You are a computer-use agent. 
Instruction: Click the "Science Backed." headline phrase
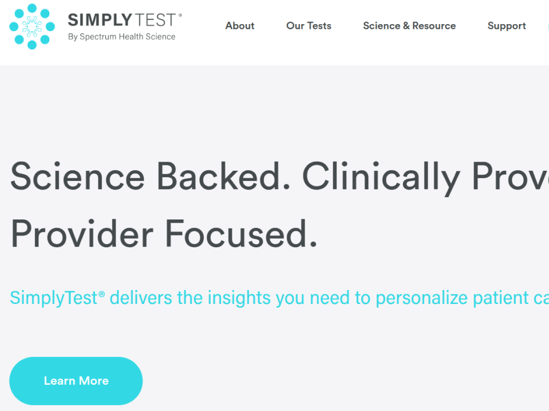150,177
